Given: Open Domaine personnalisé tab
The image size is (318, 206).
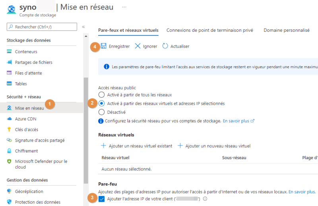Looking at the screenshot, I should 287,30.
